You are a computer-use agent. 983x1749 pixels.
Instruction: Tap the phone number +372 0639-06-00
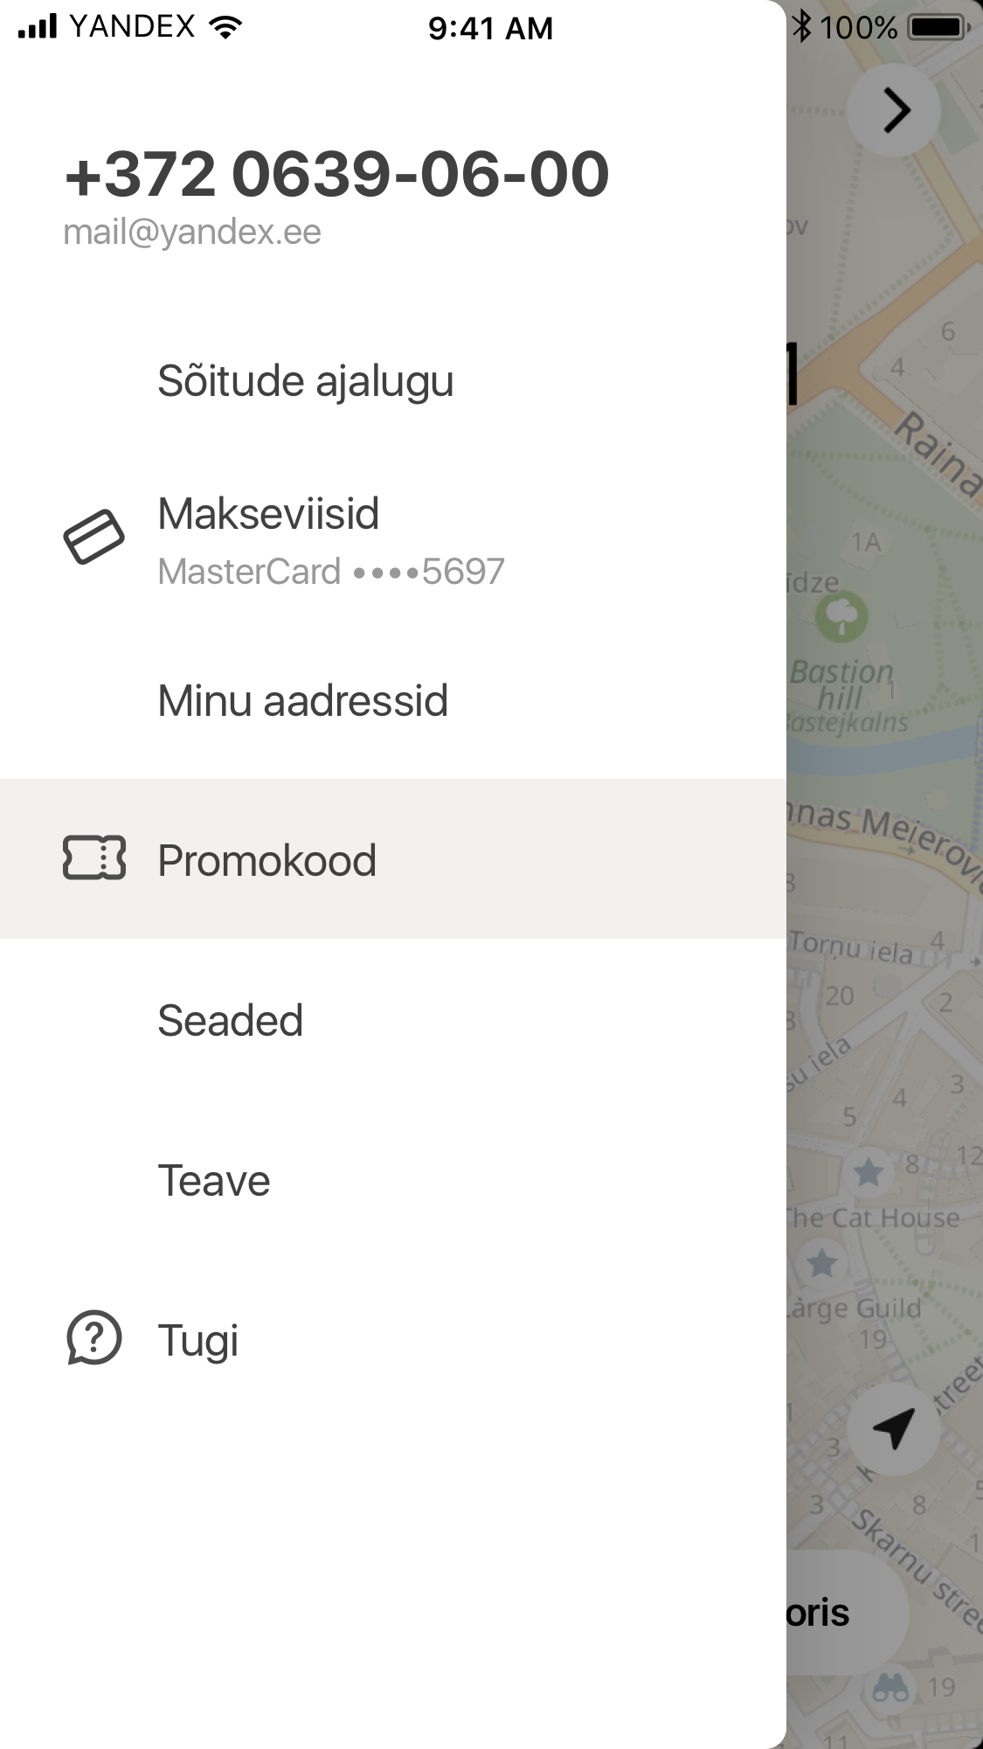(x=336, y=174)
